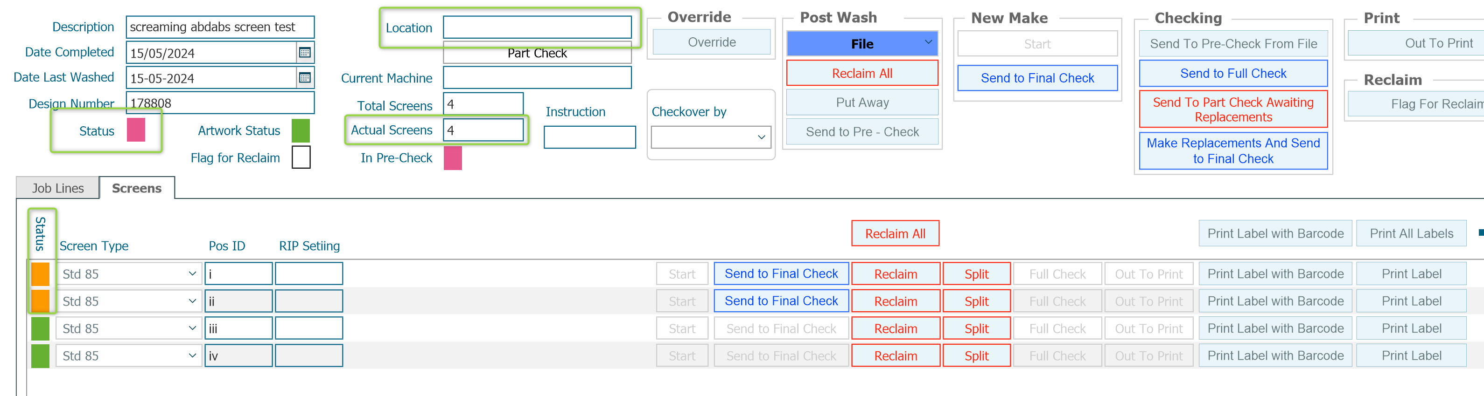Click Print All Labels button
Screen dimensions: 1484x396
point(1411,233)
